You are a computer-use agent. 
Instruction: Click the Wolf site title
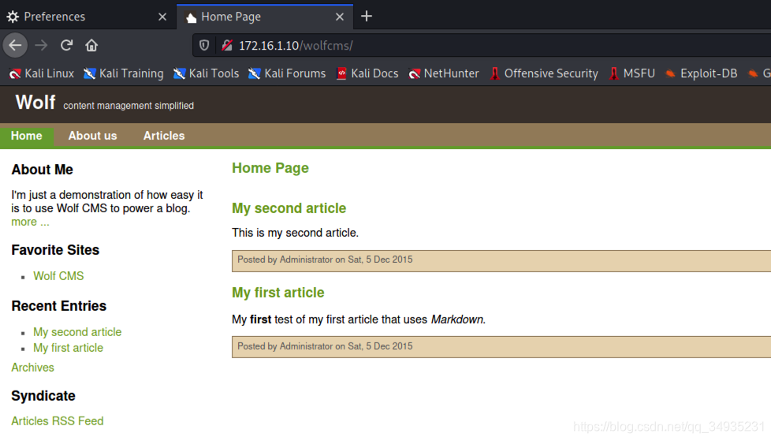(x=35, y=103)
